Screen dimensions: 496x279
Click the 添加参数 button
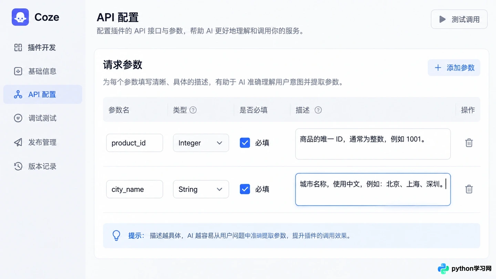pyautogui.click(x=454, y=68)
